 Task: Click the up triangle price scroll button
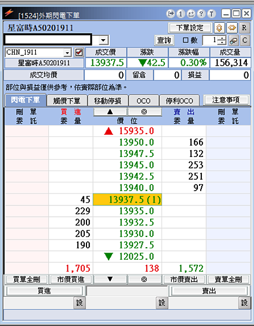(110, 112)
